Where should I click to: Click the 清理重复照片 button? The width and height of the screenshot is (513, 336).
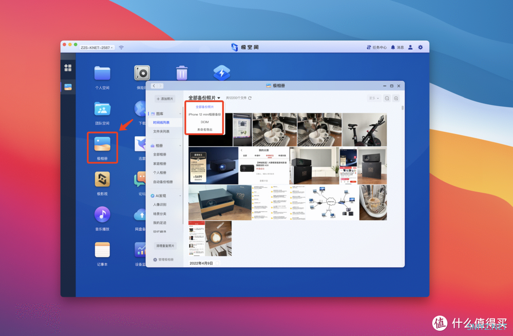point(165,246)
